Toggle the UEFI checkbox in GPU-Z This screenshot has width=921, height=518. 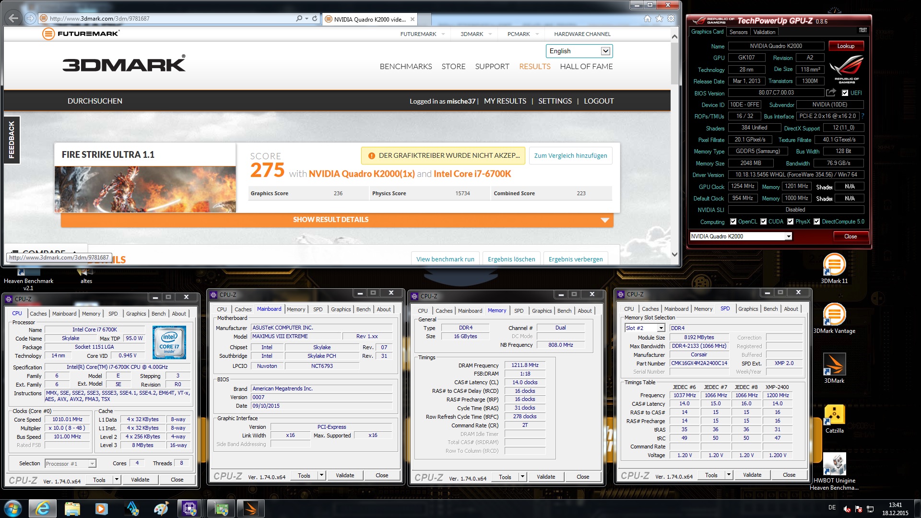(845, 93)
